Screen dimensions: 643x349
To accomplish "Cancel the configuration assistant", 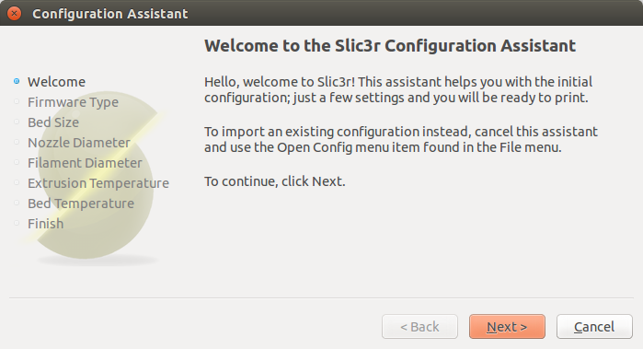I will pyautogui.click(x=594, y=326).
